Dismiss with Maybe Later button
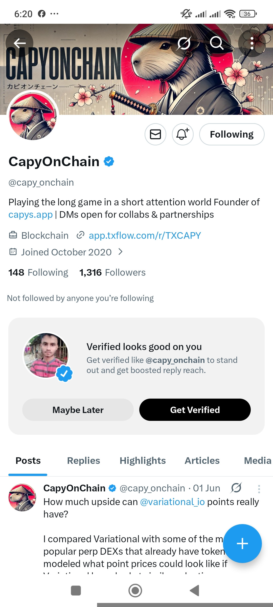 [x=78, y=410]
